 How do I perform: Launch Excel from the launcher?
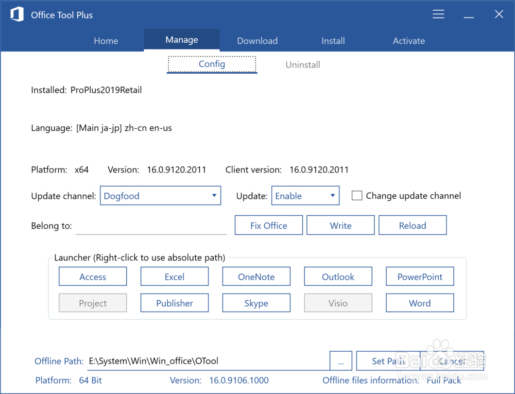point(175,277)
